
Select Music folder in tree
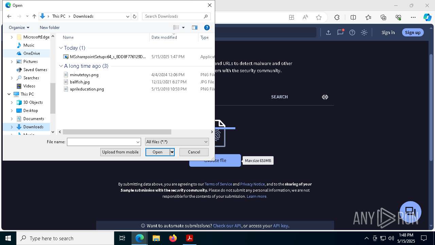click(x=29, y=45)
